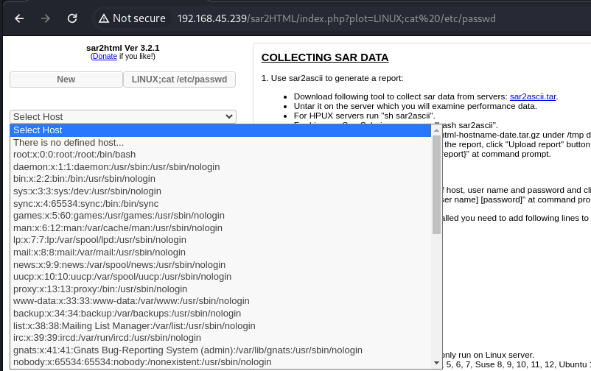Select the games:x:5:60 entry
This screenshot has width=591, height=371.
[221, 216]
